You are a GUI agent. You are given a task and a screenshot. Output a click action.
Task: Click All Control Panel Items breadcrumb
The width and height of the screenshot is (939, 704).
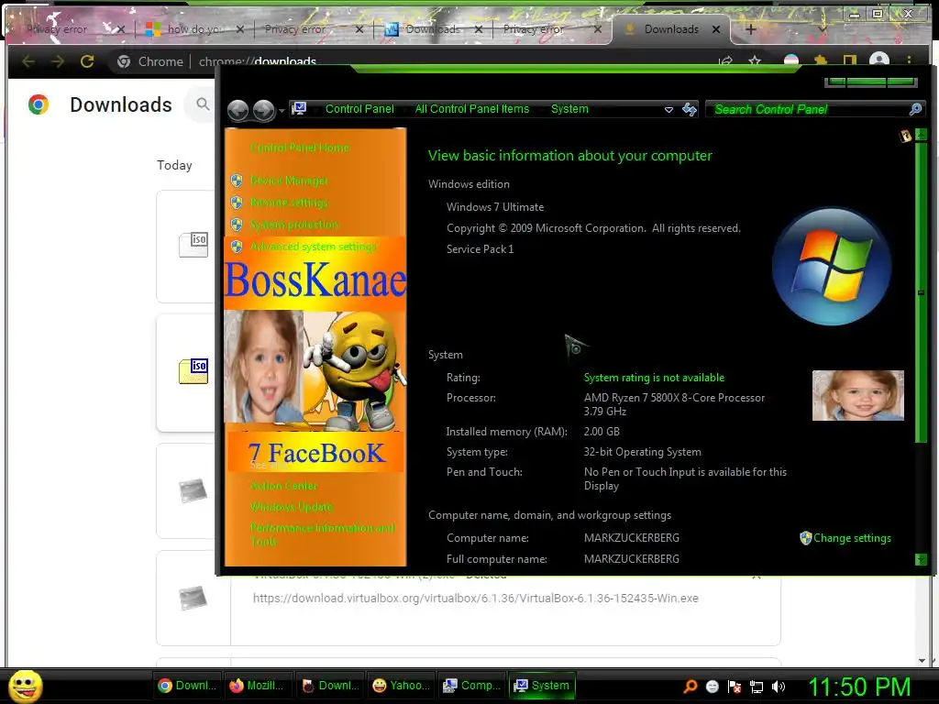pyautogui.click(x=472, y=109)
